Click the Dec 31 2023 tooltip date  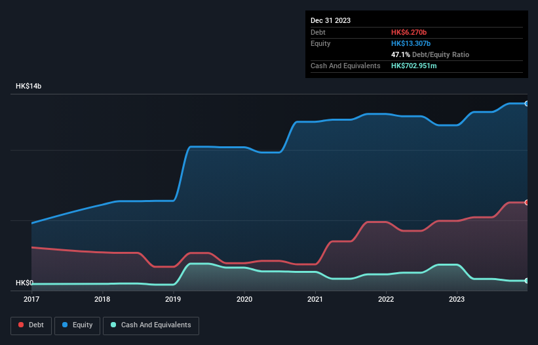pyautogui.click(x=330, y=20)
